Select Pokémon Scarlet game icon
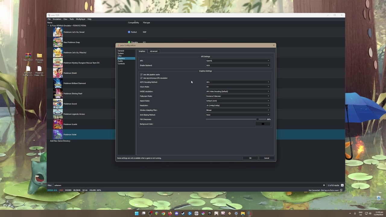 pos(58,124)
